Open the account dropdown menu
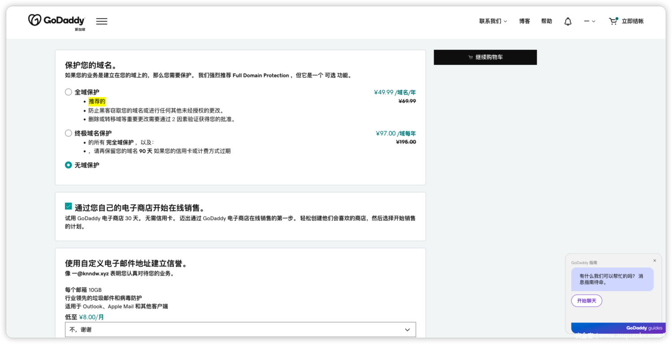 point(589,21)
